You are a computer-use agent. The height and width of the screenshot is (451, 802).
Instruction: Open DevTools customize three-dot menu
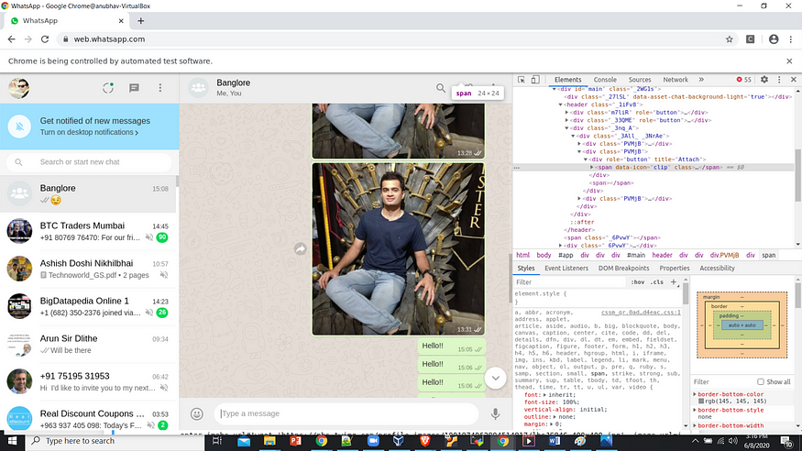779,80
